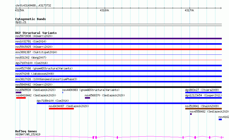Select the black nsv5849062 variant bar

pos(118,87)
